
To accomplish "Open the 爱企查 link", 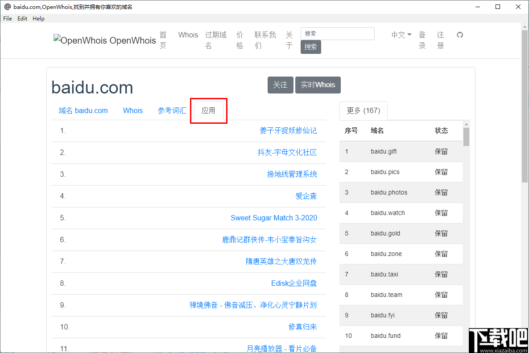I will pyautogui.click(x=306, y=196).
